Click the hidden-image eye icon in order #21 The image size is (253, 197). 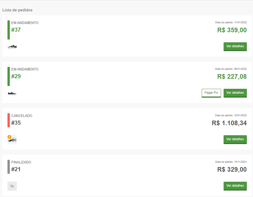(12, 186)
